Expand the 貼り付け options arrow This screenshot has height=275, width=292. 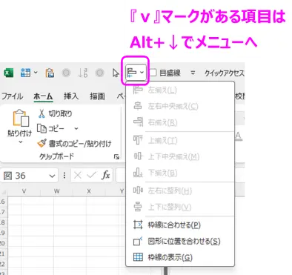21,142
